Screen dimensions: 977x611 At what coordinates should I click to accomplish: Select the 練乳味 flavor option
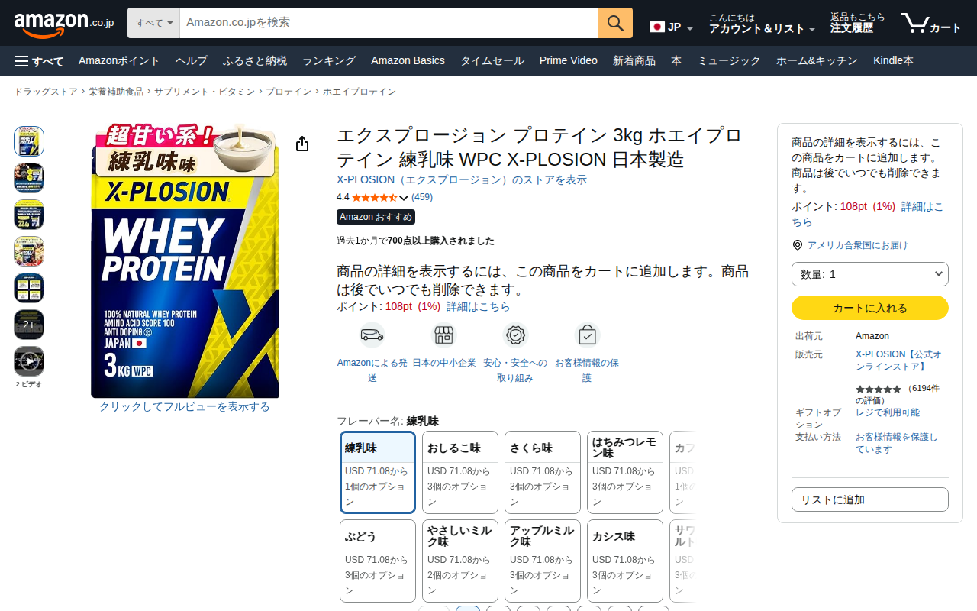[378, 473]
